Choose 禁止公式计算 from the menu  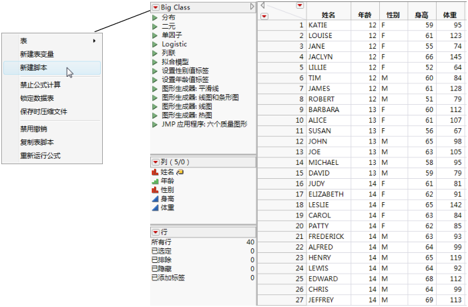point(52,85)
